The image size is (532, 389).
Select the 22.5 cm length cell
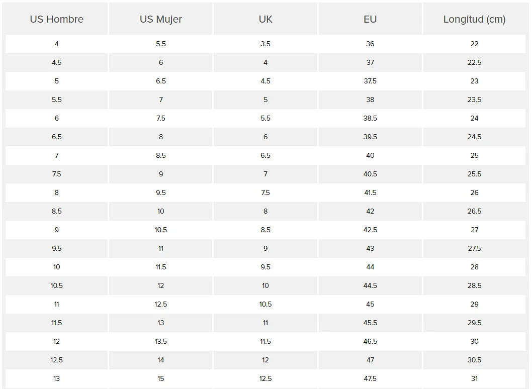pos(474,62)
